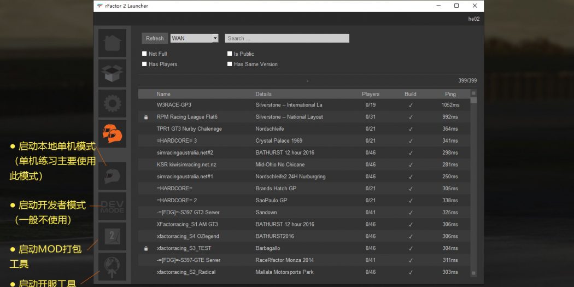Open the content packages box icon
The width and height of the screenshot is (574, 287).
[x=113, y=73]
